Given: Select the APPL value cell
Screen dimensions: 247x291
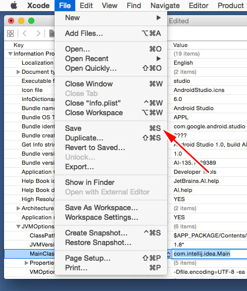Looking at the screenshot, I should (x=181, y=117).
